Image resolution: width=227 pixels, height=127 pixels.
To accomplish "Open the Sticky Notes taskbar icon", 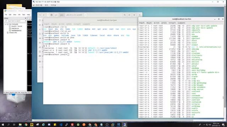I will click(x=55, y=125).
